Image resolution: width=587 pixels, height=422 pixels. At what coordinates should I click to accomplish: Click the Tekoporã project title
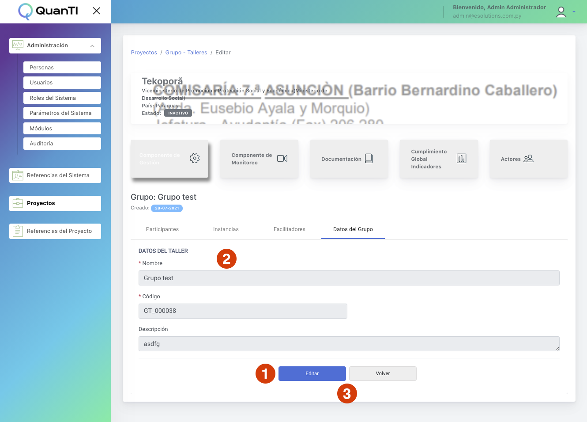click(x=162, y=81)
